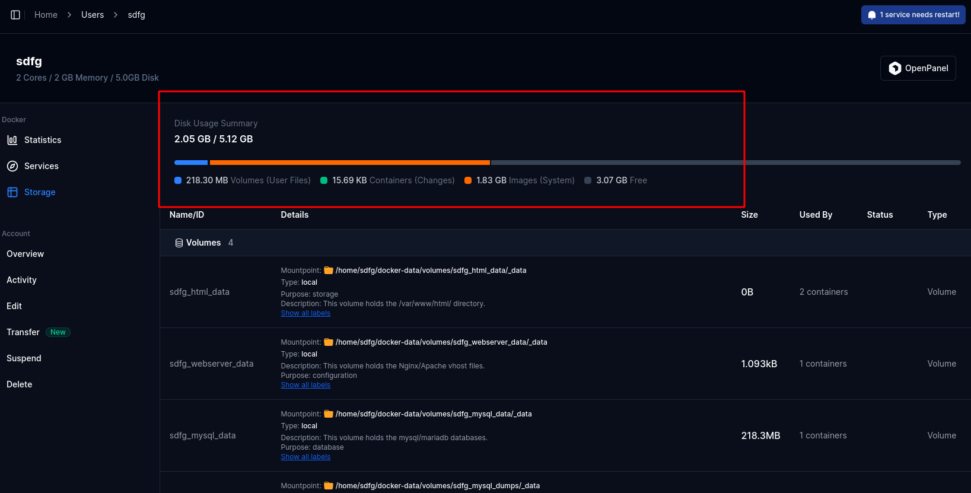
Task: Click folder icon for sdfg_mysql_data mountpoint
Action: [328, 414]
